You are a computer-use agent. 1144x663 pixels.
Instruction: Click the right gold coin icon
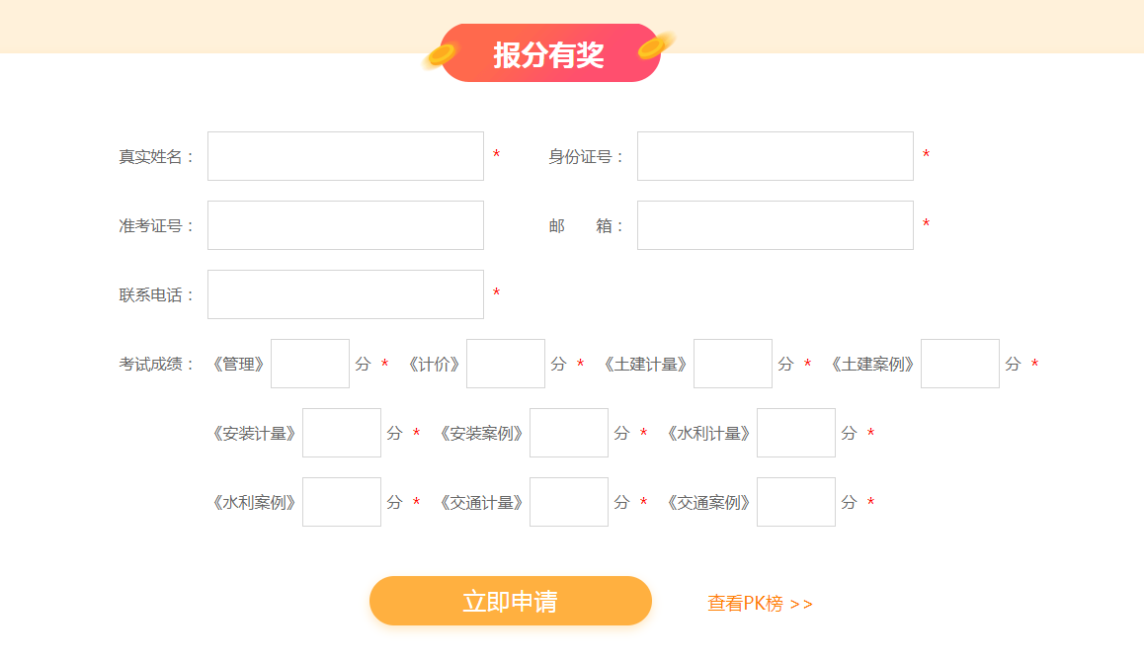point(655,45)
